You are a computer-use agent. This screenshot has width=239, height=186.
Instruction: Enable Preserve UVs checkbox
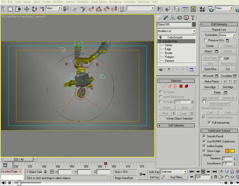click(205, 40)
